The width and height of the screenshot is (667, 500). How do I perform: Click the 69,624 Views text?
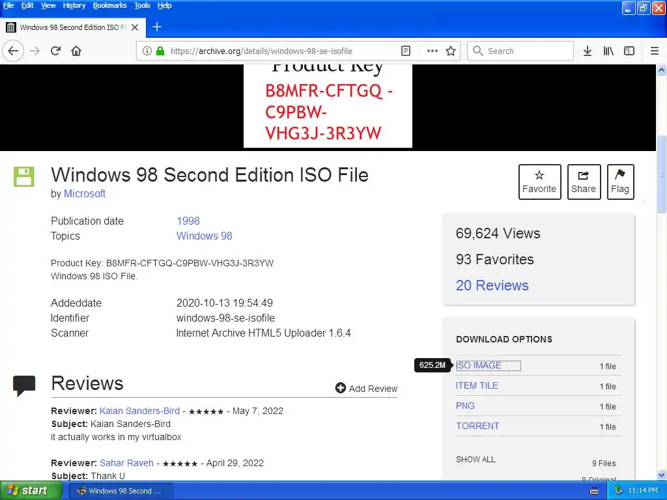point(498,234)
